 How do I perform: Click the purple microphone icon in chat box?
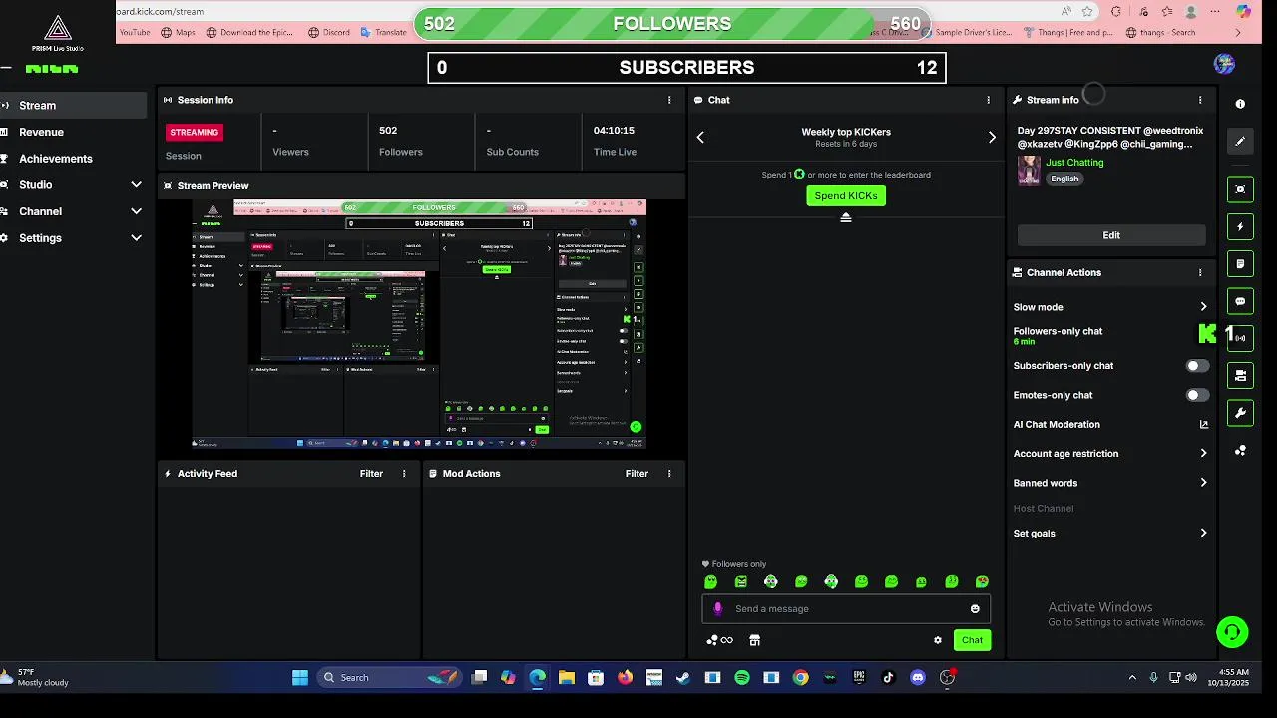[x=717, y=609]
